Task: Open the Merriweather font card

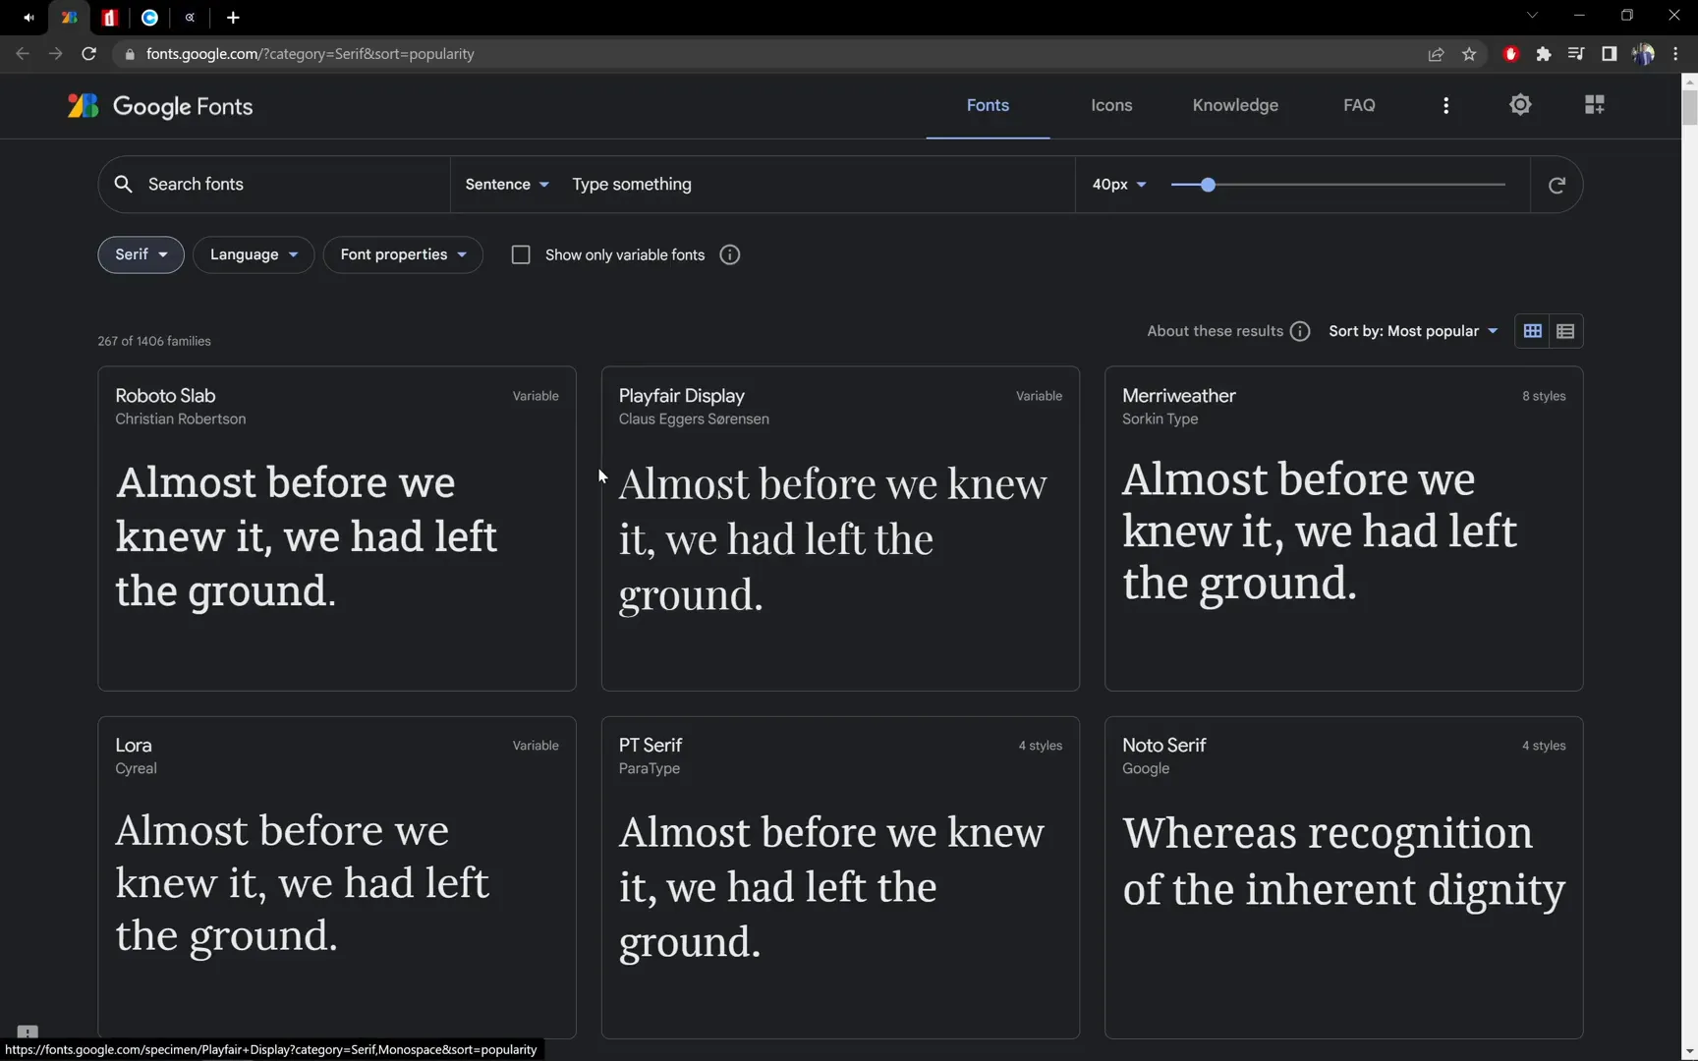Action: coord(1343,529)
